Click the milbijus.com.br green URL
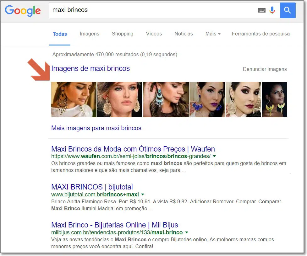 pos(117,232)
